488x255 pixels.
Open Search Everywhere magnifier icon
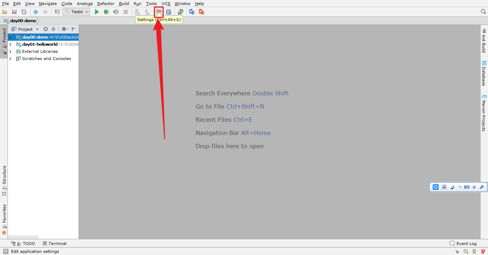pyautogui.click(x=483, y=12)
